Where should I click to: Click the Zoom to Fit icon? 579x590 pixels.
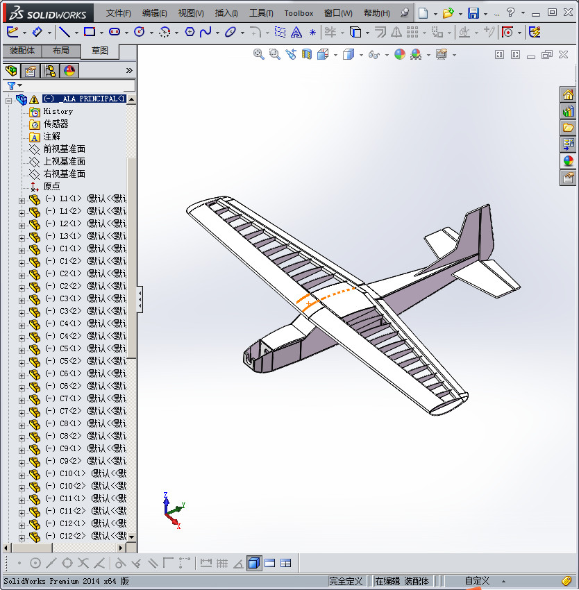click(x=258, y=55)
